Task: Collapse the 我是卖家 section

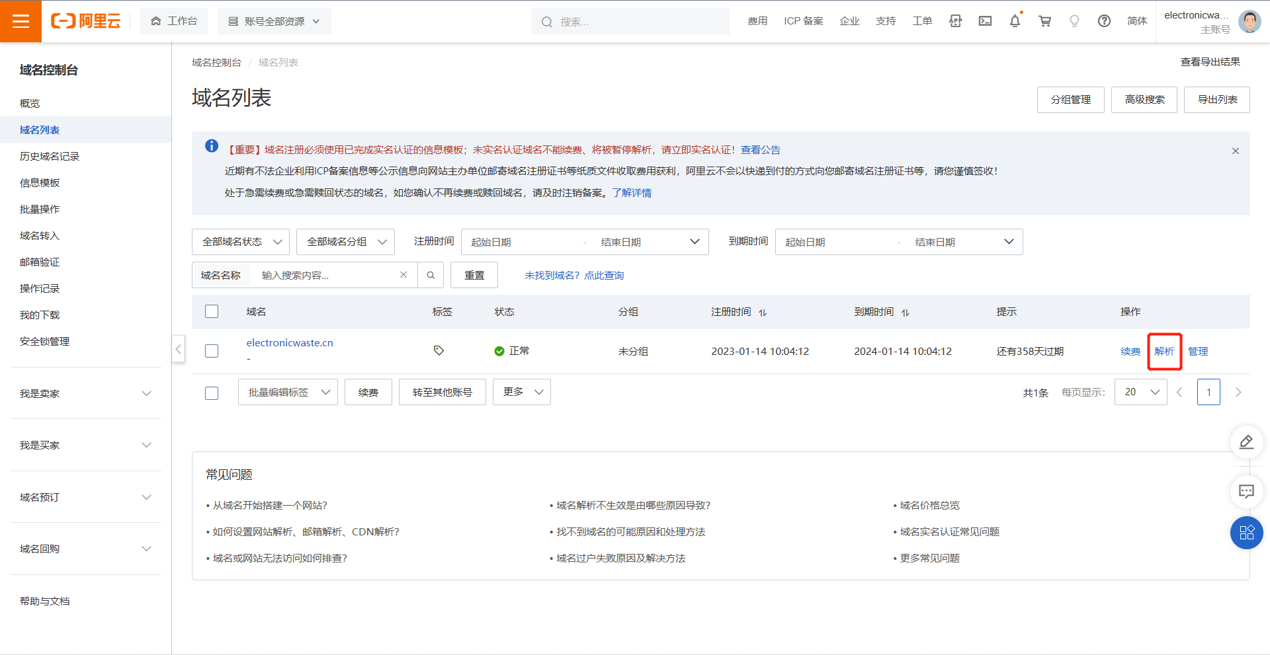Action: [85, 393]
